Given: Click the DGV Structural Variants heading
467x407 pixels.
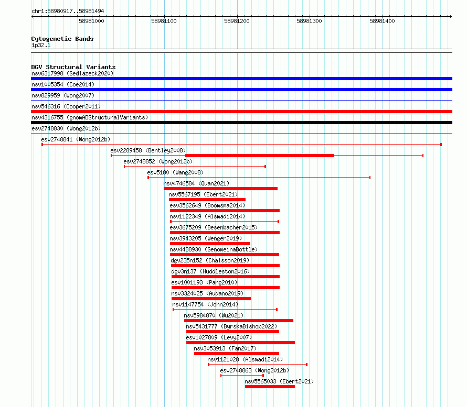Looking at the screenshot, I should coord(73,67).
